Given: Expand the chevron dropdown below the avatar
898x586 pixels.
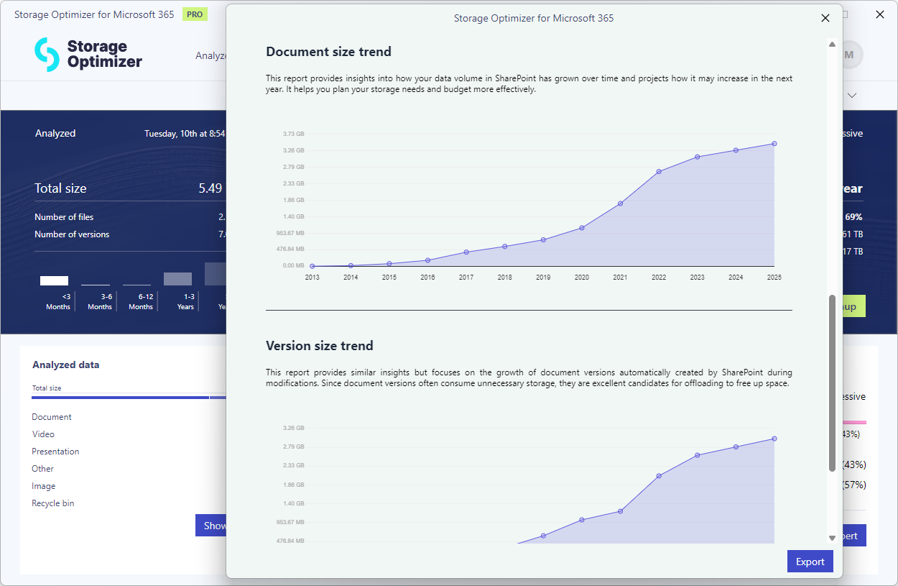Looking at the screenshot, I should point(852,96).
